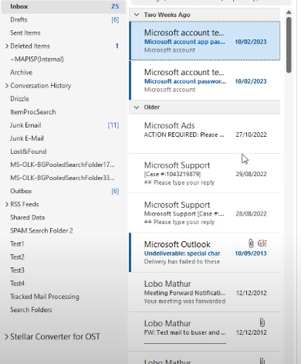Open the FW: Test mail to buser email

[205, 332]
